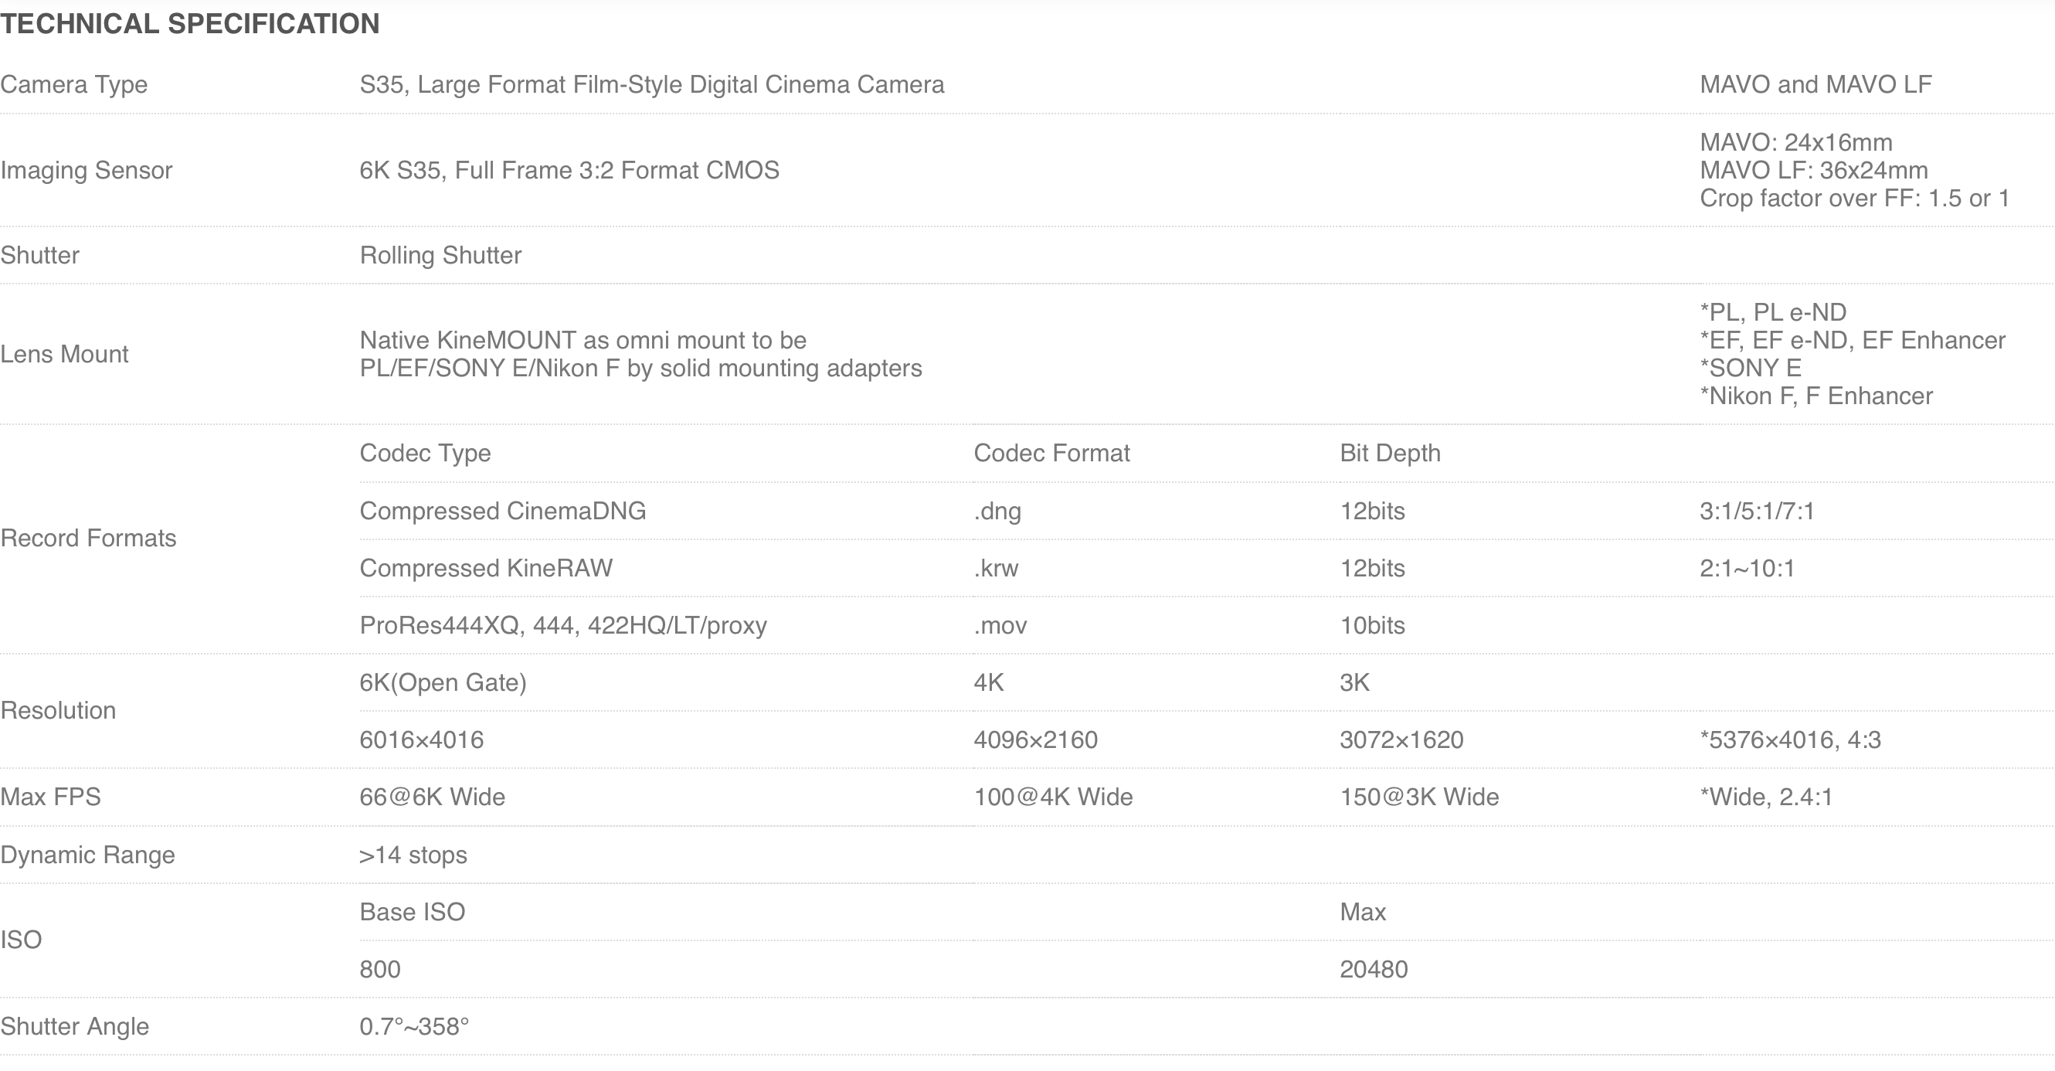2055x1071 pixels.
Task: Click the 150@3K Wide frame rate
Action: tap(1419, 797)
